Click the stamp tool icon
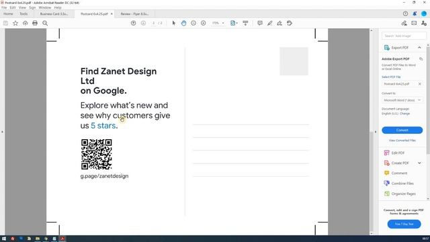Screen dimensions: 430x242 click(290, 24)
